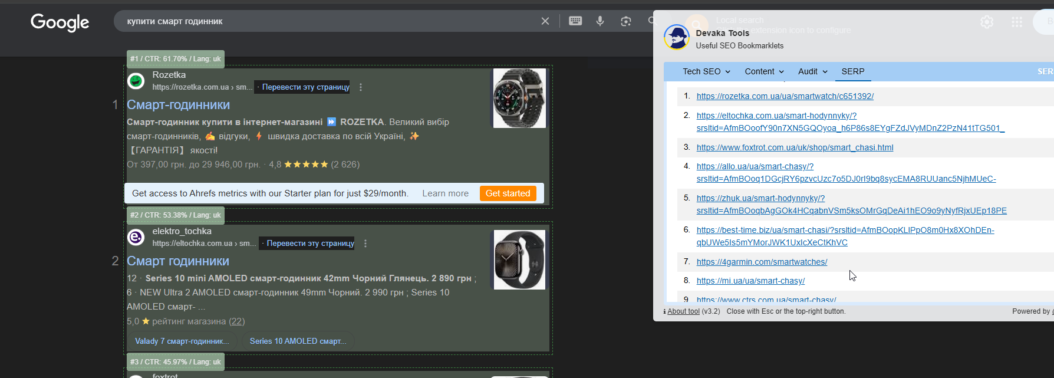Open the eltochka.com.ua URL in the list
Image resolution: width=1054 pixels, height=378 pixels.
[850, 122]
